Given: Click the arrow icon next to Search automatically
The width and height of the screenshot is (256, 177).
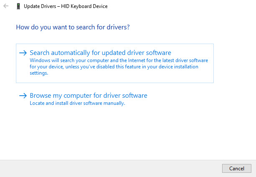Looking at the screenshot, I should click(x=23, y=53).
